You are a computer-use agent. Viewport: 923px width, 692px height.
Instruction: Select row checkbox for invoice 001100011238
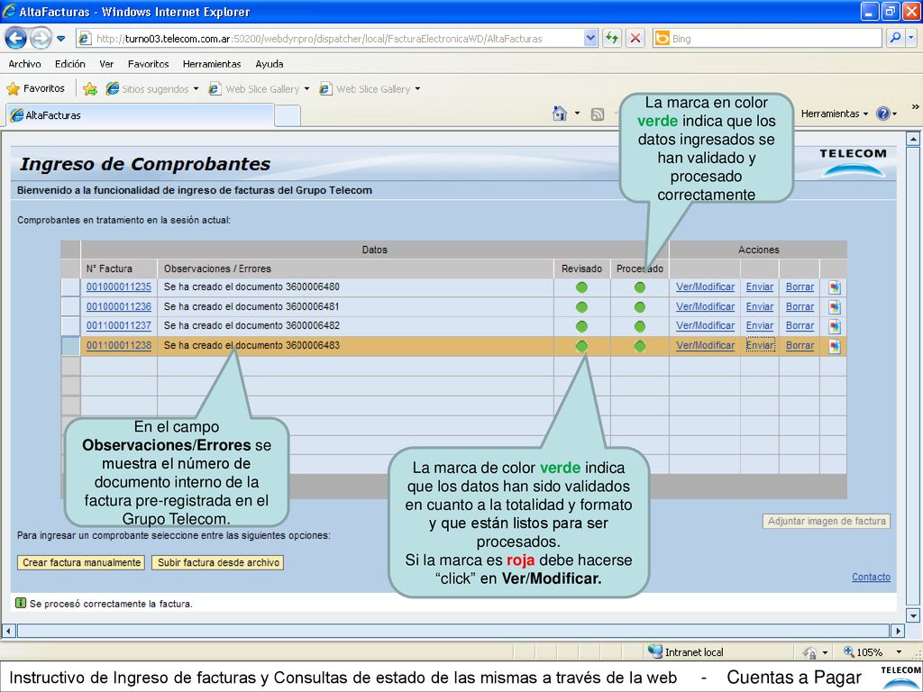[x=70, y=345]
